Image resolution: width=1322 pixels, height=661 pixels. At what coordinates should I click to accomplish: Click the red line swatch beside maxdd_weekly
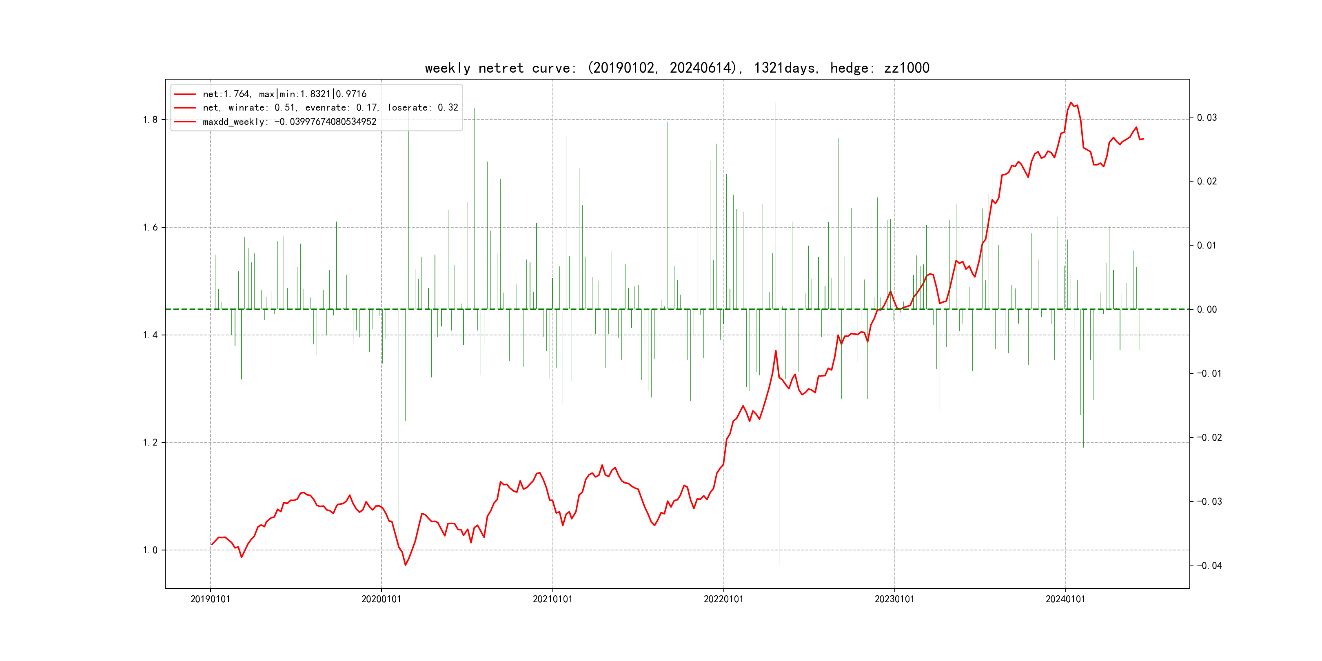tap(185, 122)
